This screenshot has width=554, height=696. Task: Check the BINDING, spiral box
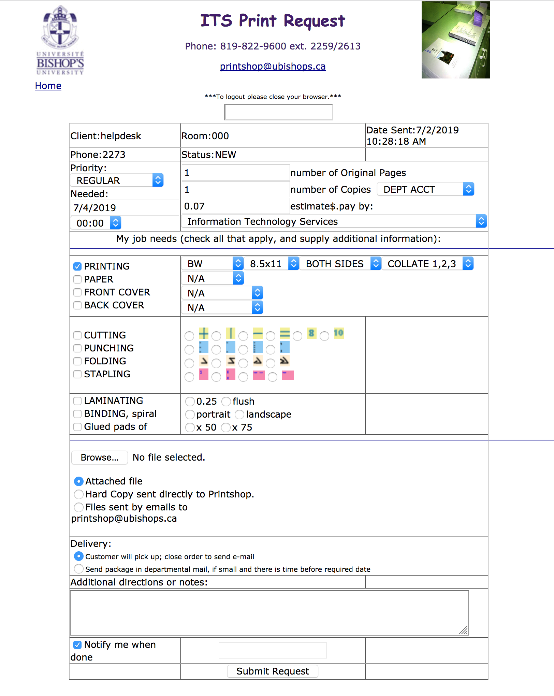77,414
